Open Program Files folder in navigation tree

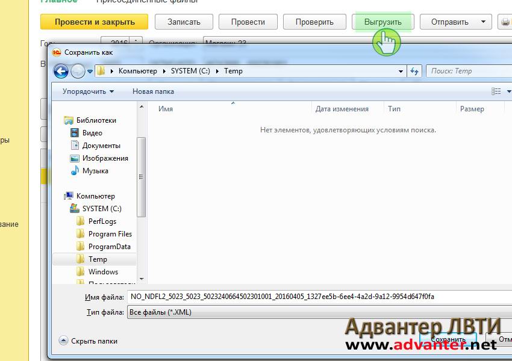coord(110,234)
